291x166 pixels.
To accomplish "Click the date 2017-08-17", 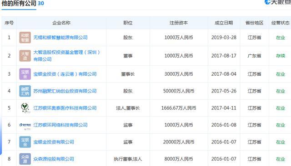I will 224,56.
